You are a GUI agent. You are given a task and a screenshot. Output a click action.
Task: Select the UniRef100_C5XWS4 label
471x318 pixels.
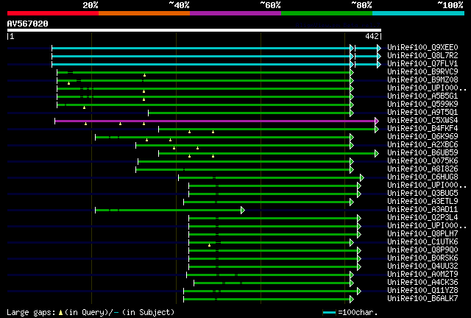click(x=422, y=121)
